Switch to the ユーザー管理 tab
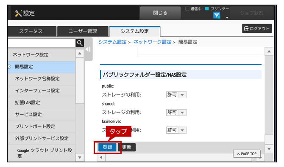The image size is (284, 167). pos(83,31)
